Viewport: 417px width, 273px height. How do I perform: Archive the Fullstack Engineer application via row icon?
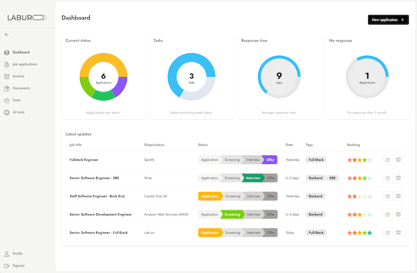(x=398, y=160)
